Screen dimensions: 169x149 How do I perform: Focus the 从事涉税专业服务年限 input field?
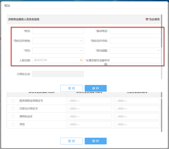pyautogui.click(x=135, y=60)
